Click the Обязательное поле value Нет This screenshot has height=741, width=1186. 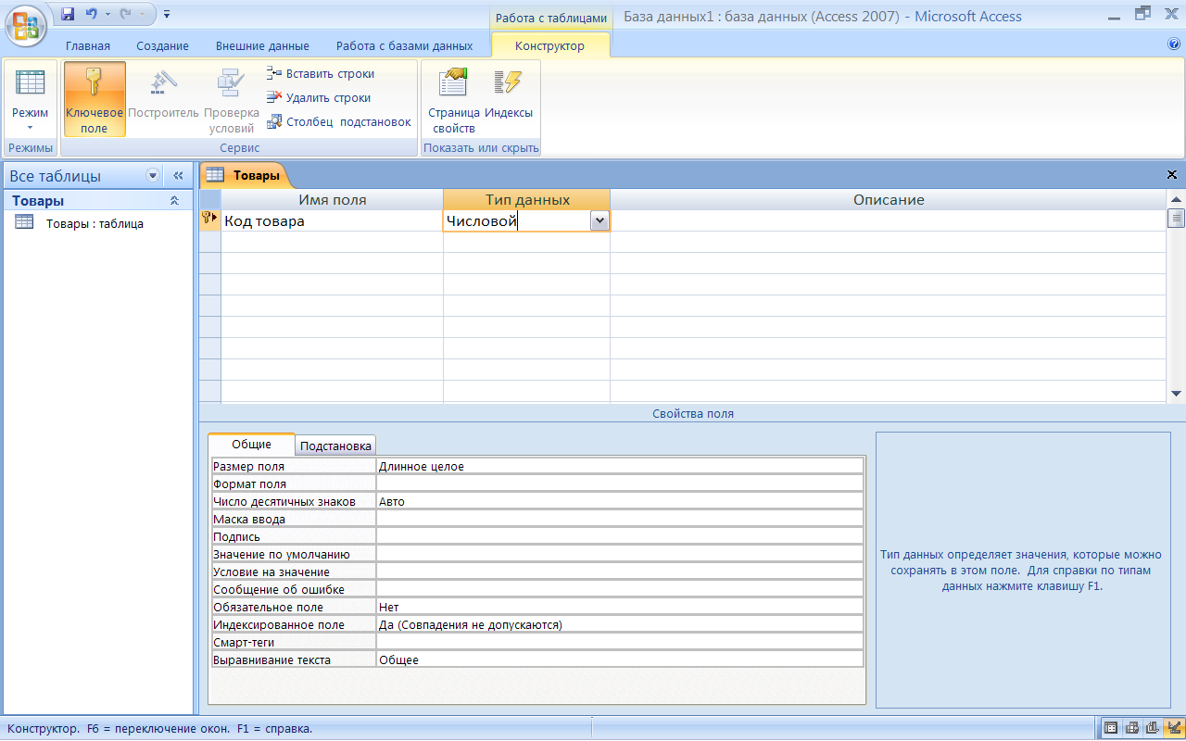(x=620, y=607)
